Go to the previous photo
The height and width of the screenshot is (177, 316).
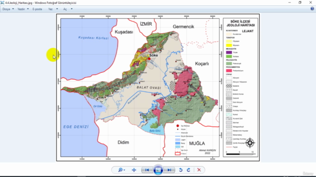[147, 170]
